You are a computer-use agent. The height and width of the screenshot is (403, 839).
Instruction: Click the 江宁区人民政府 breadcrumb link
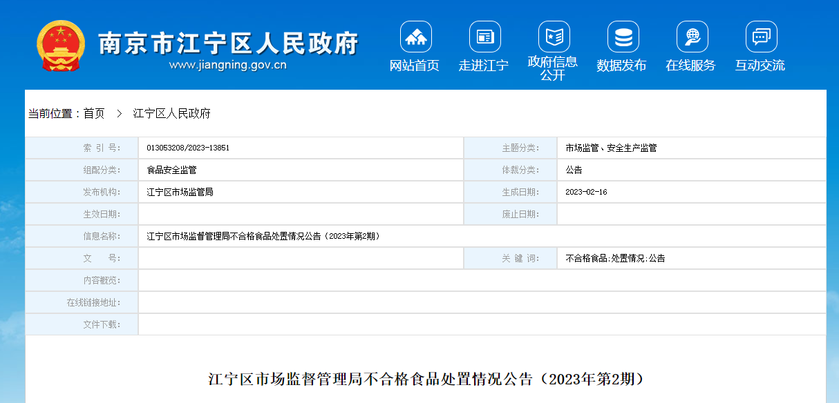(x=171, y=114)
